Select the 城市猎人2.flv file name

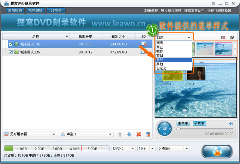click(30, 52)
